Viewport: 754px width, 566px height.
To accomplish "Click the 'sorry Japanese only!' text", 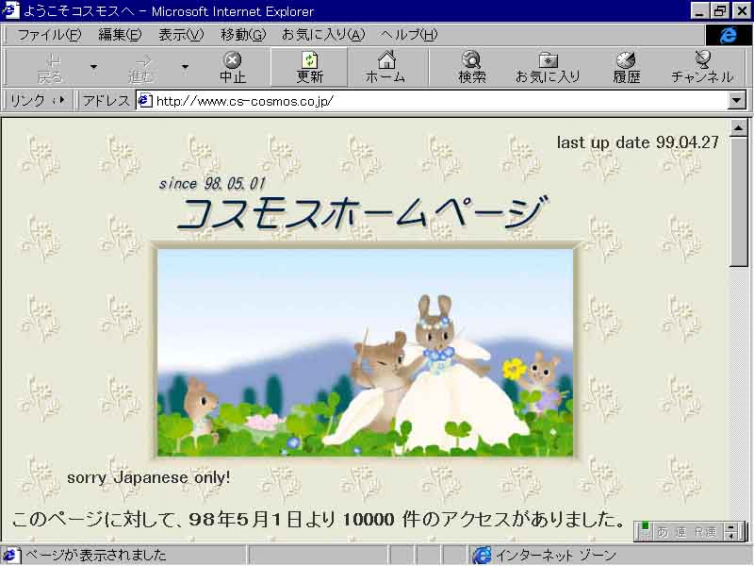I will (x=148, y=477).
